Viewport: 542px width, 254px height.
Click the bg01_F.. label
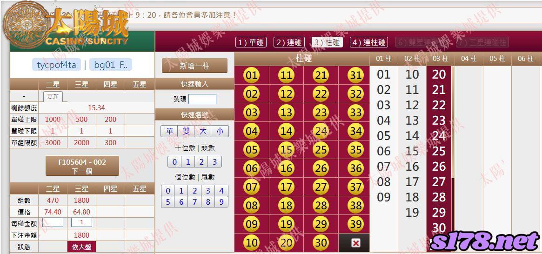click(x=111, y=65)
